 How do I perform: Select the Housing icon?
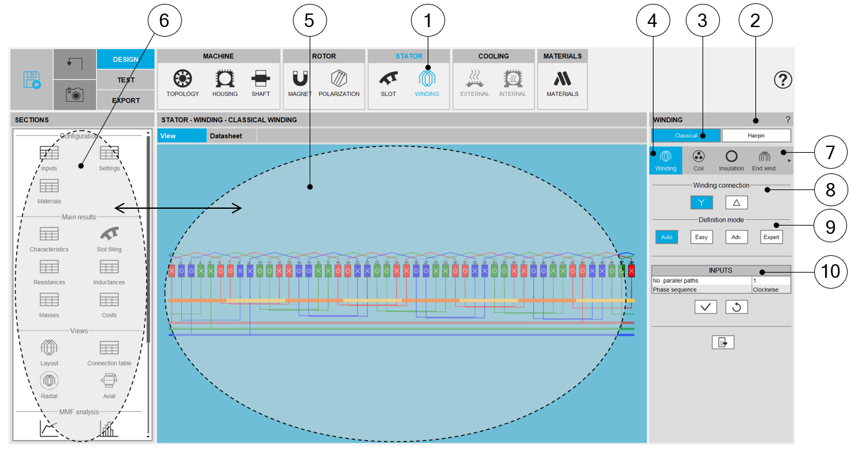point(224,84)
